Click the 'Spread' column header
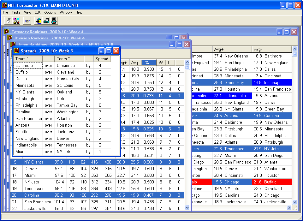303x221 pixels. click(x=102, y=59)
